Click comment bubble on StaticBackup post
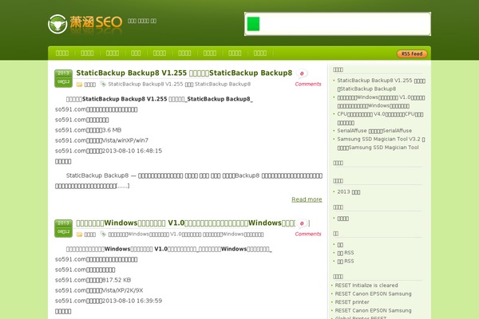Image resolution: width=479 pixels, height=319 pixels. pyautogui.click(x=302, y=73)
